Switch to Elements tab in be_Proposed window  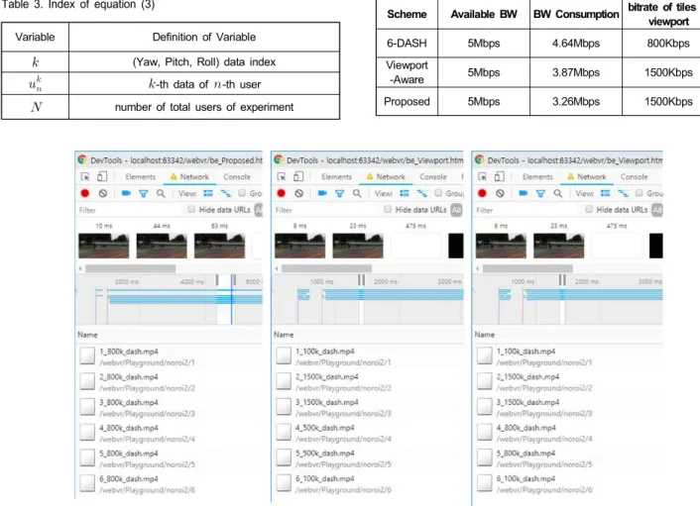pos(141,177)
